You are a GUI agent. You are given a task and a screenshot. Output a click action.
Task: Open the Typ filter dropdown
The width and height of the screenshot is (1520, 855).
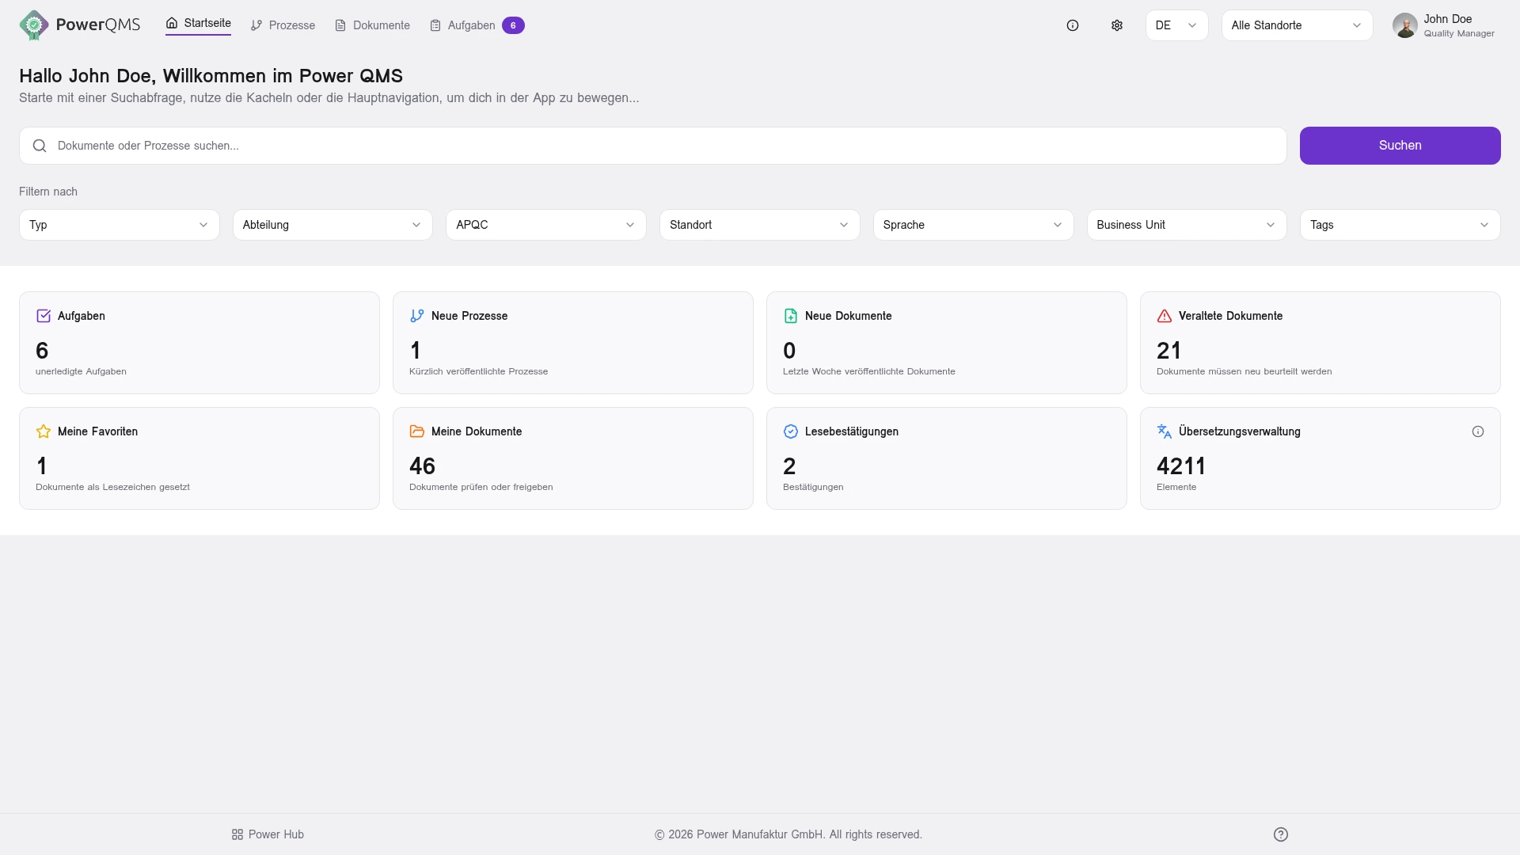120,225
